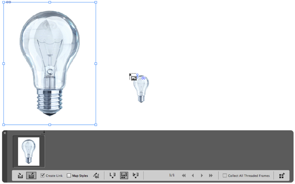
Task: Click the large lightbulb image on canvas
Action: (50, 63)
